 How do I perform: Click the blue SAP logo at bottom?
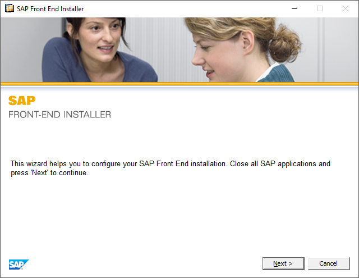coord(19,265)
